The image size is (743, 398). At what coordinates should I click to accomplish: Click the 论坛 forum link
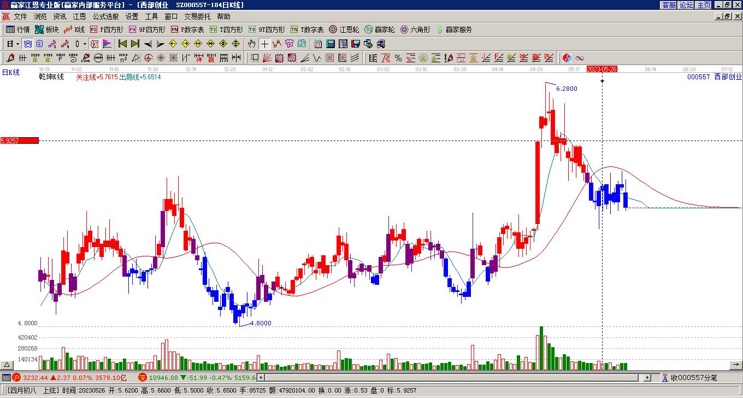[x=686, y=5]
